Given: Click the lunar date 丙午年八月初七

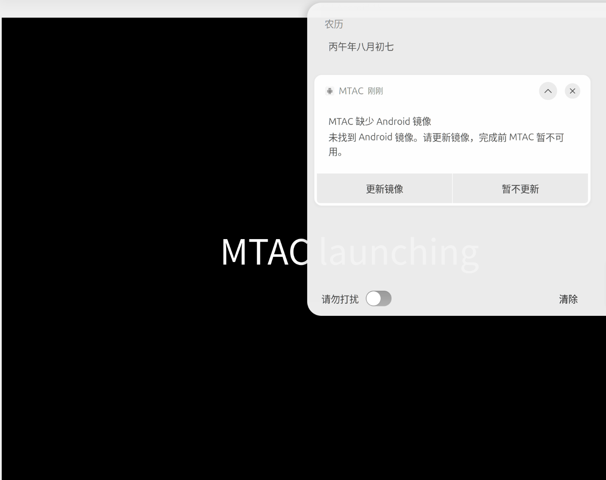Looking at the screenshot, I should [x=361, y=47].
